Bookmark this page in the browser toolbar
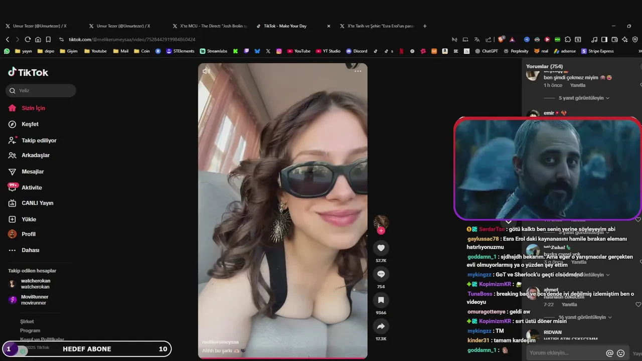This screenshot has width=642, height=361. (x=48, y=39)
